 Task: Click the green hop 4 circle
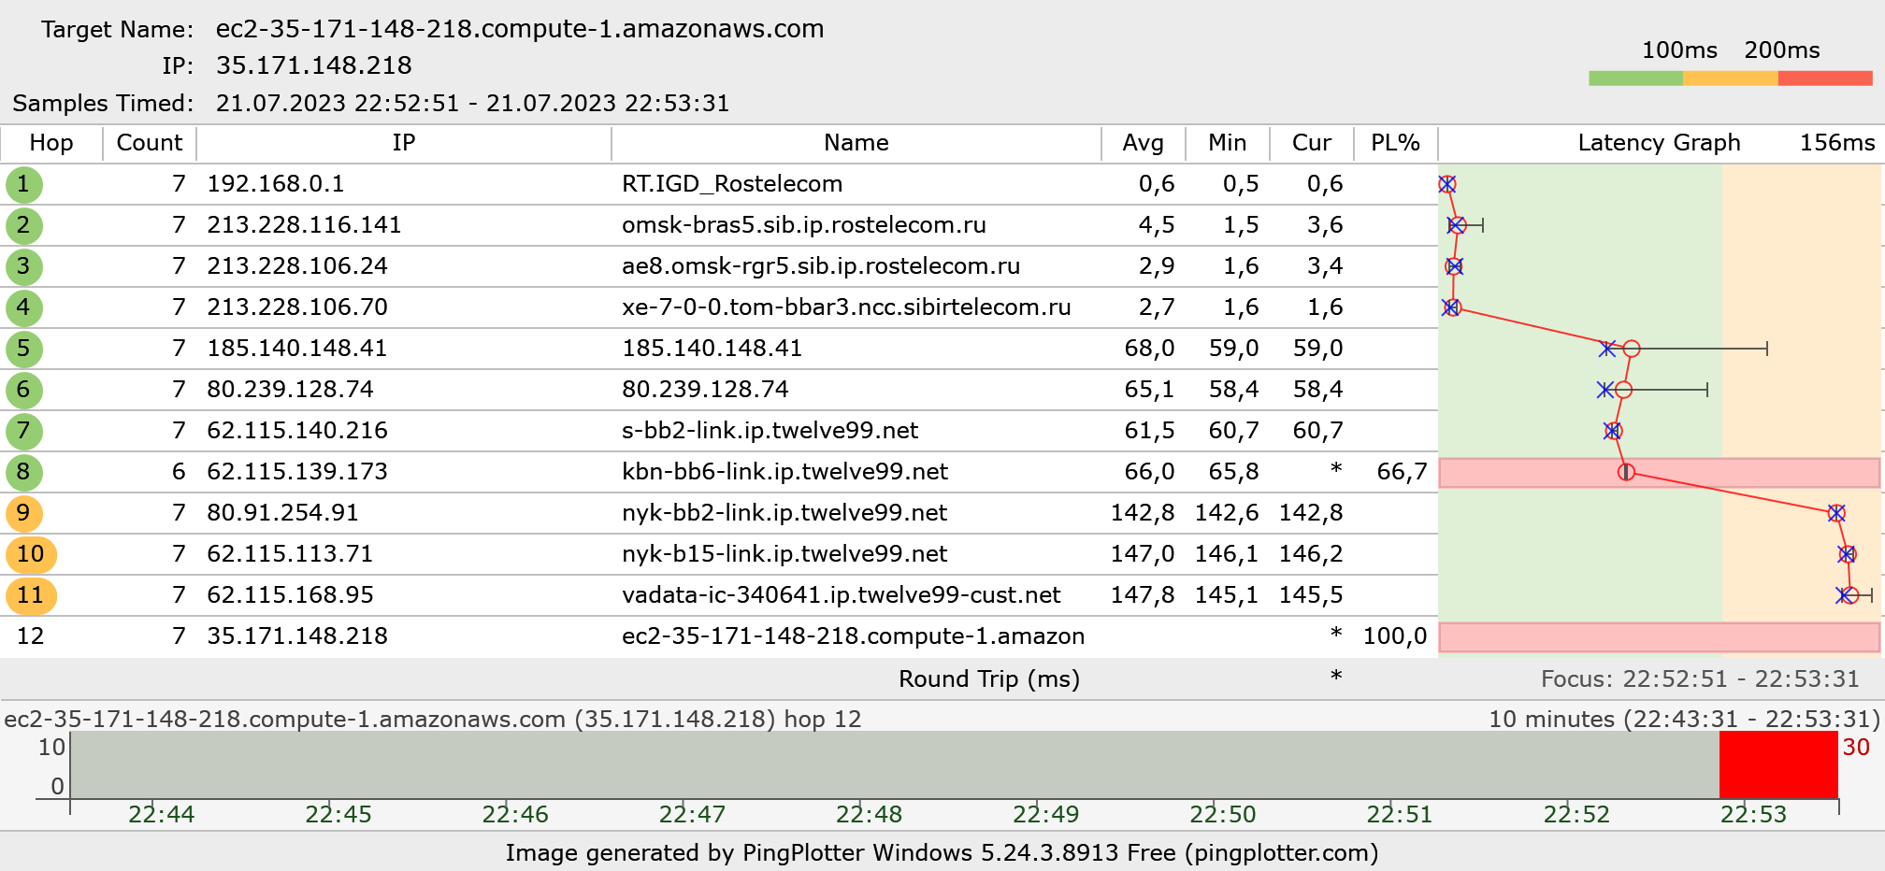tap(23, 307)
